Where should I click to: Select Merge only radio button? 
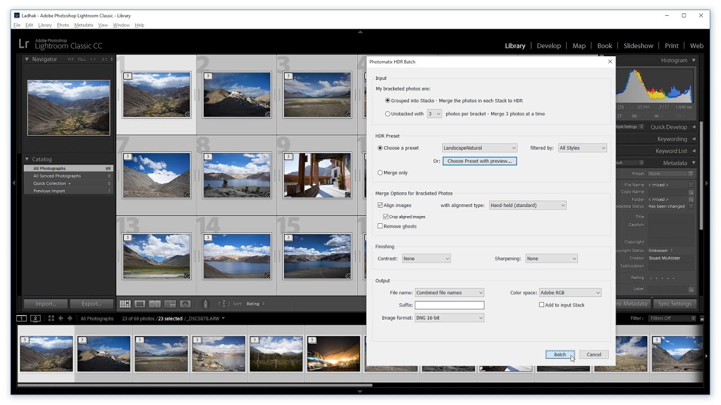coord(380,173)
